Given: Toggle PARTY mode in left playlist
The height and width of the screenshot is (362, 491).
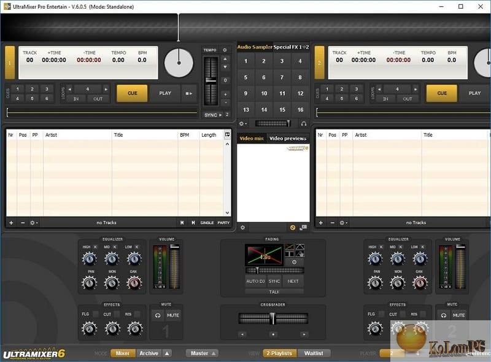Looking at the screenshot, I should (223, 223).
